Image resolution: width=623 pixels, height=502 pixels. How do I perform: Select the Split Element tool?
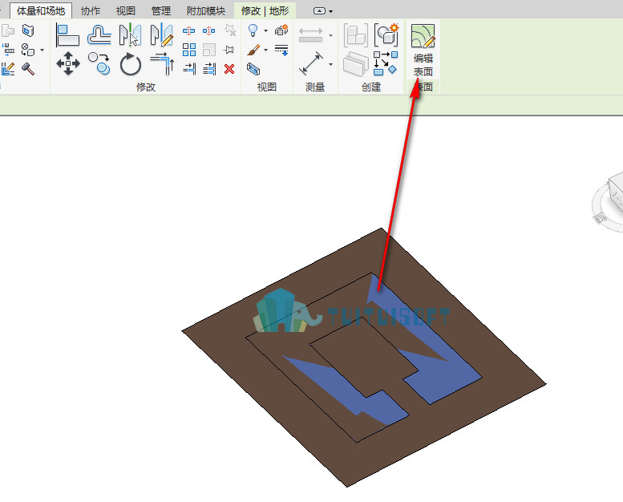click(x=188, y=30)
